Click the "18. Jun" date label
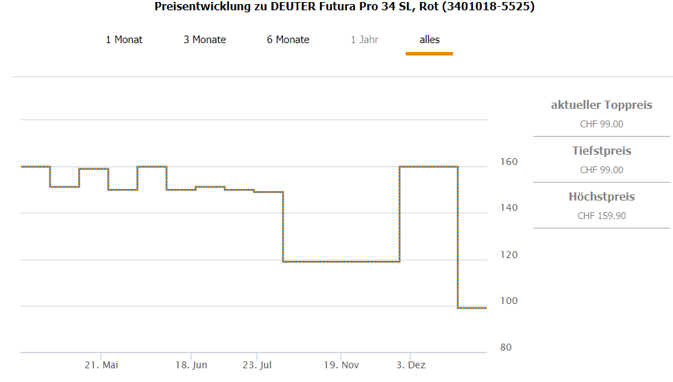This screenshot has height=382, width=673. tap(191, 365)
